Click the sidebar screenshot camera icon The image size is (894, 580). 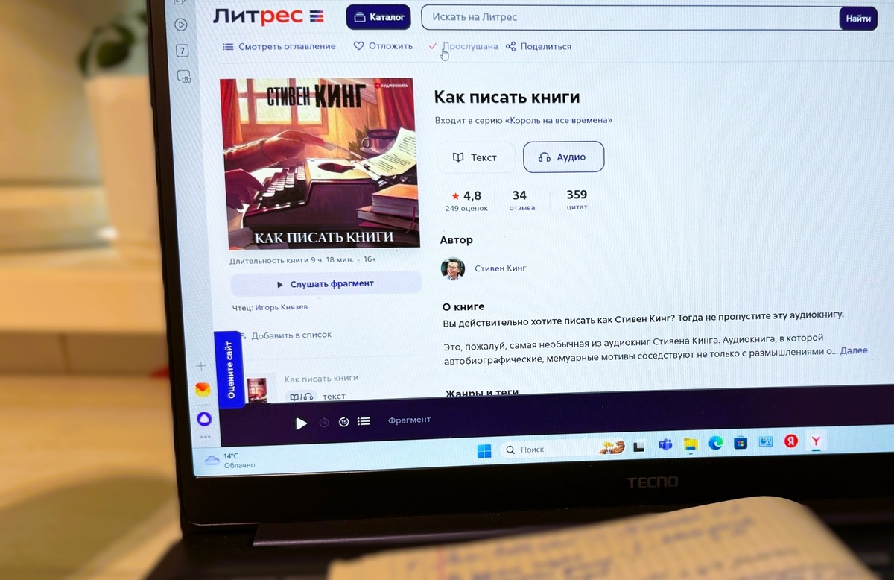tap(184, 78)
